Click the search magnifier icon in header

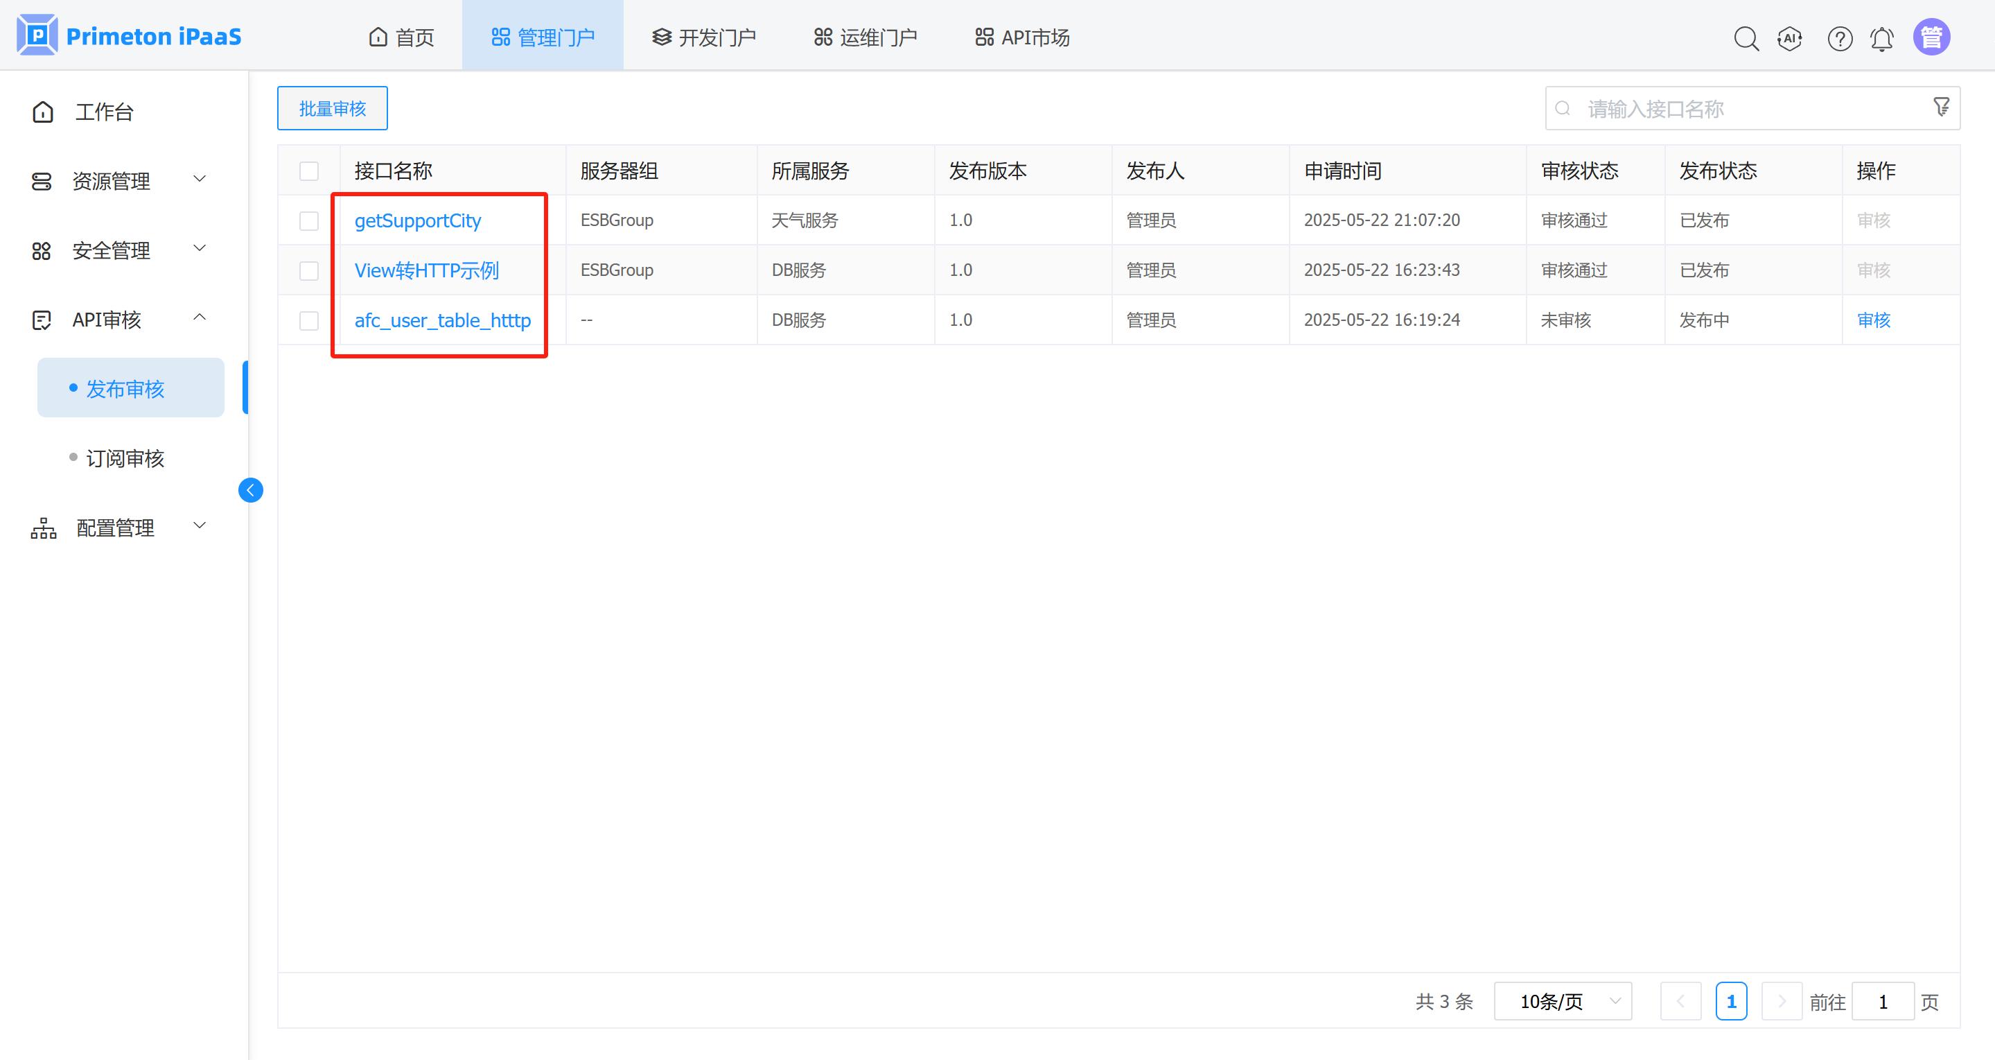(x=1746, y=38)
